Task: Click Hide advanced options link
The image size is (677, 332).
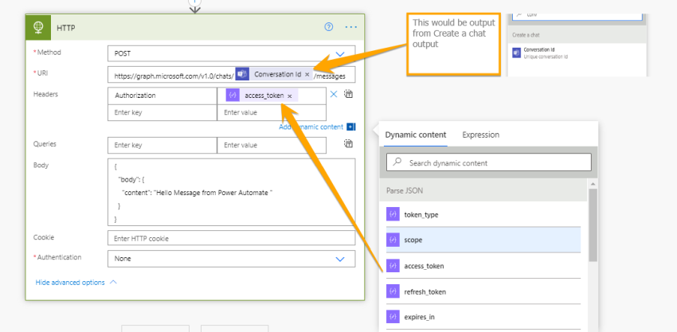Action: pos(70,283)
